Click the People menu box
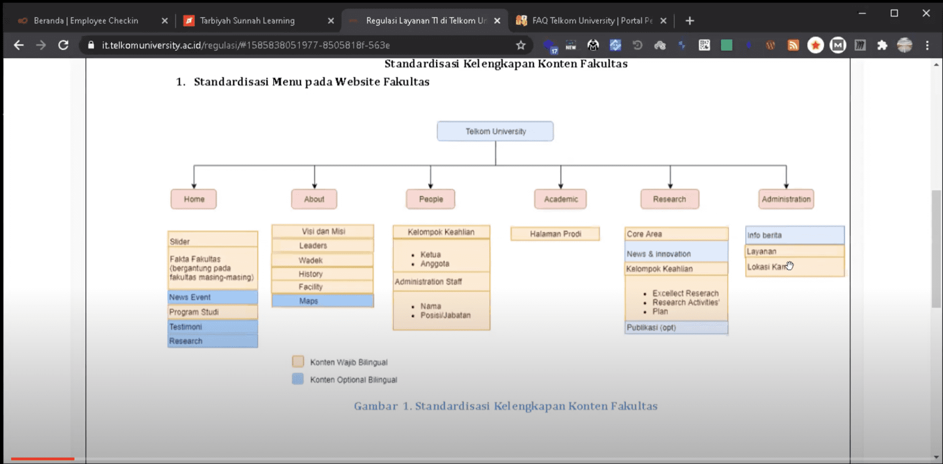The width and height of the screenshot is (943, 464). coord(430,199)
